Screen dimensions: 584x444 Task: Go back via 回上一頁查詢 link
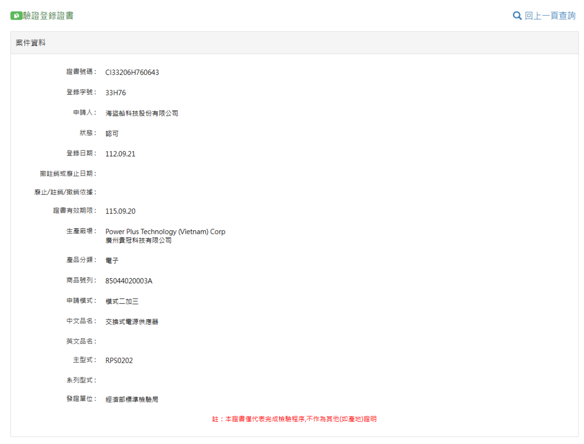click(550, 16)
